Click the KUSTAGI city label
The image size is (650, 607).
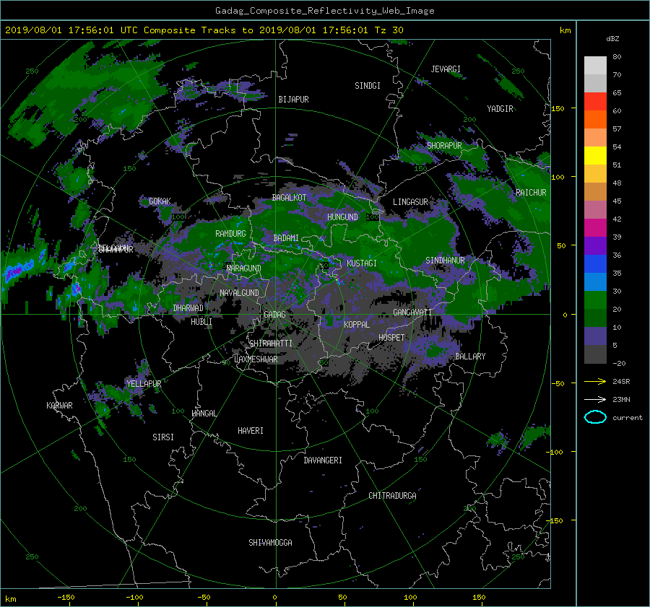pyautogui.click(x=362, y=263)
